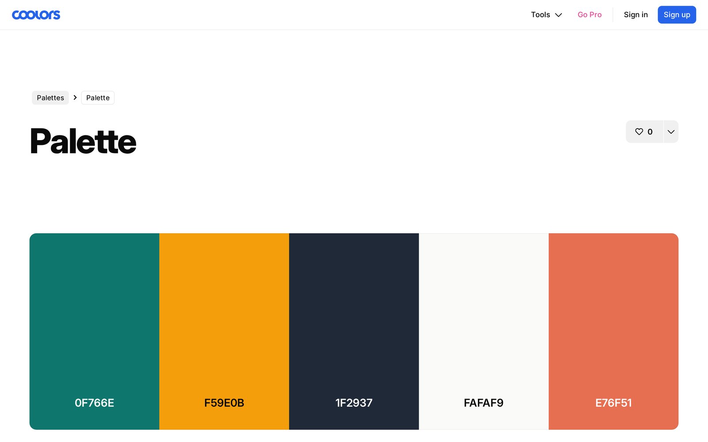Viewport: 708px width, 442px height.
Task: Select the teal 0F766E color swatch
Action: [94, 331]
